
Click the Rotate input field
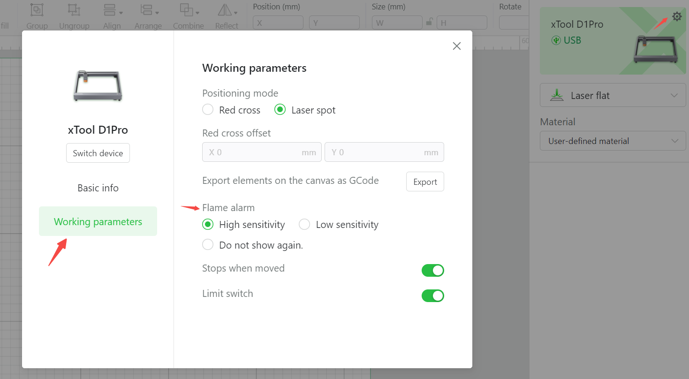514,23
